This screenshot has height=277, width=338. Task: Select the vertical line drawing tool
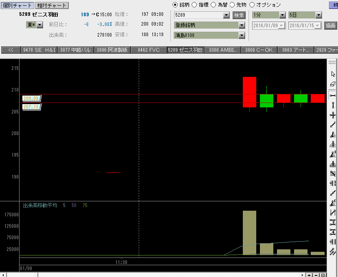click(333, 105)
